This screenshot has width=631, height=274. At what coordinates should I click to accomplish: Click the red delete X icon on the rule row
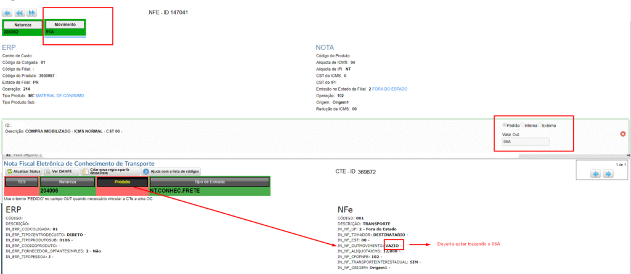[622, 134]
